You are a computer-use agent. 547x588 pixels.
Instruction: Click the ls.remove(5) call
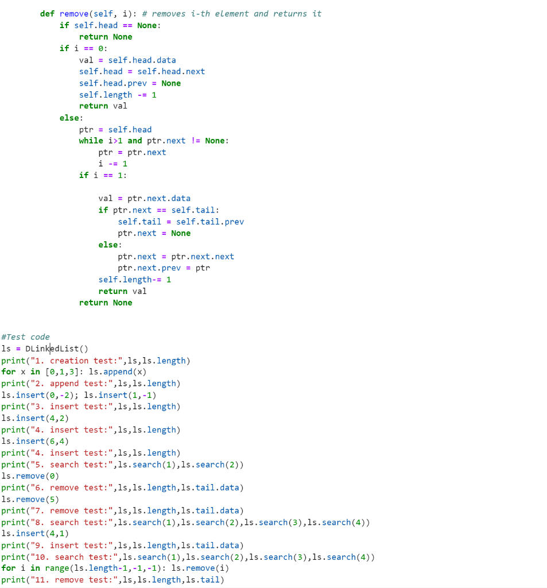(x=29, y=499)
